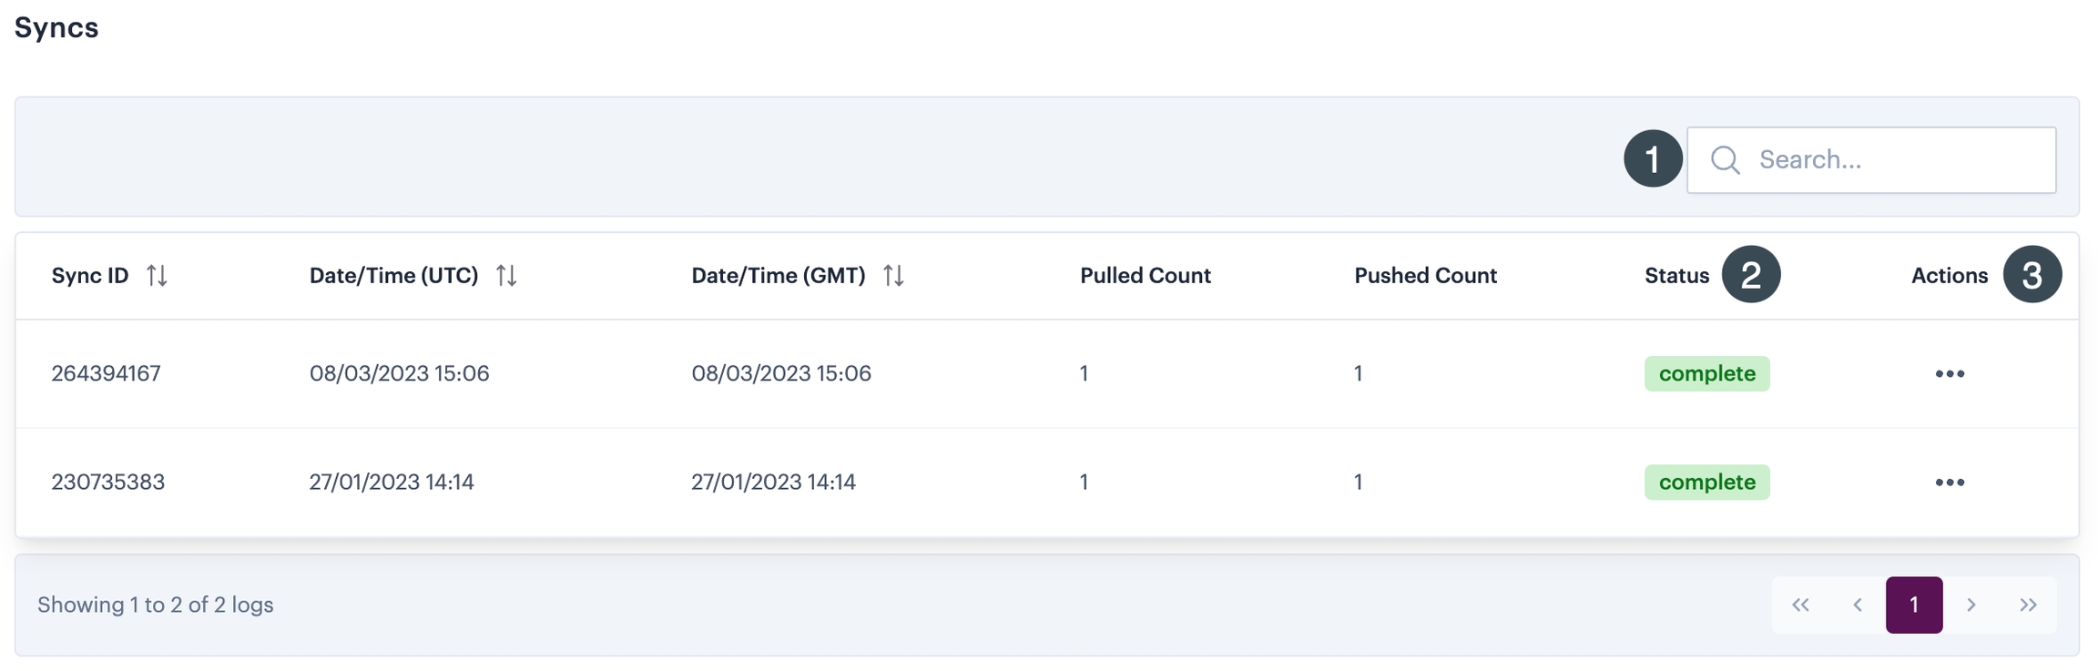This screenshot has width=2098, height=671.
Task: Sort by Date/Time (GMT) arrows
Action: 893,275
